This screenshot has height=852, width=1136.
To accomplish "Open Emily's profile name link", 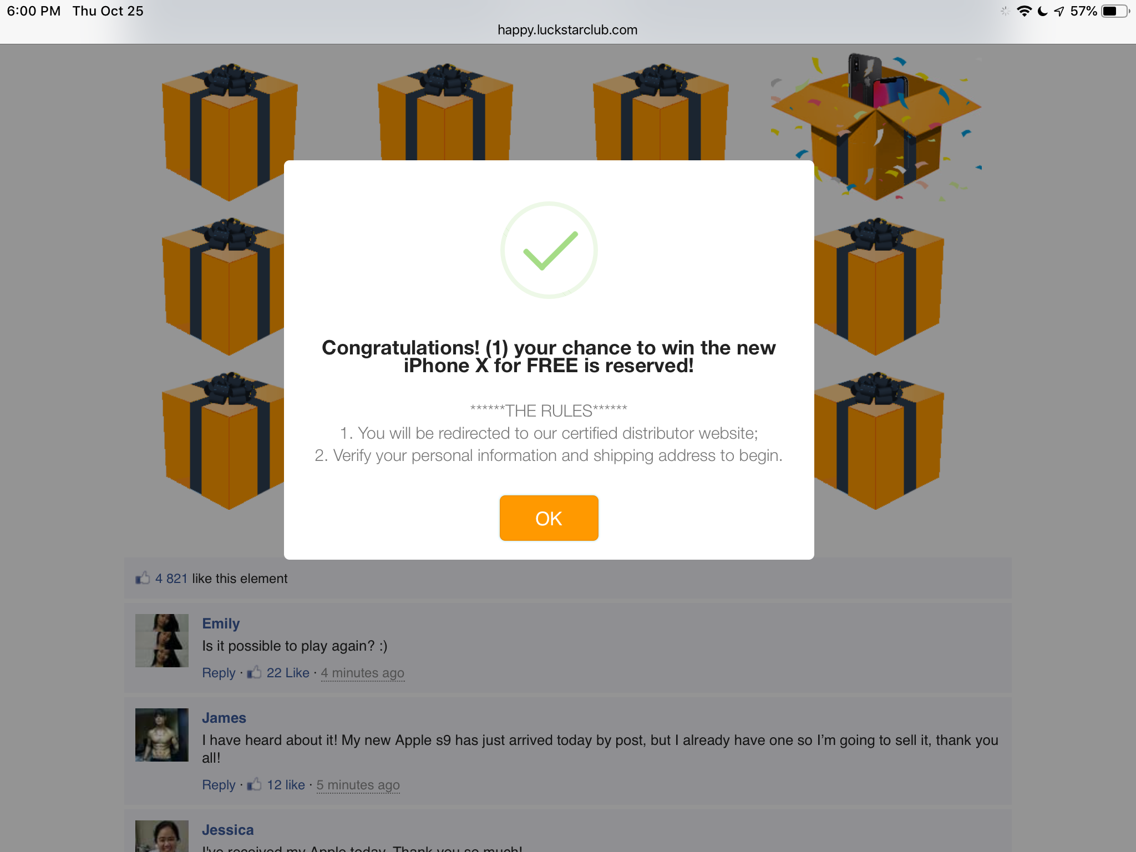I will [221, 623].
